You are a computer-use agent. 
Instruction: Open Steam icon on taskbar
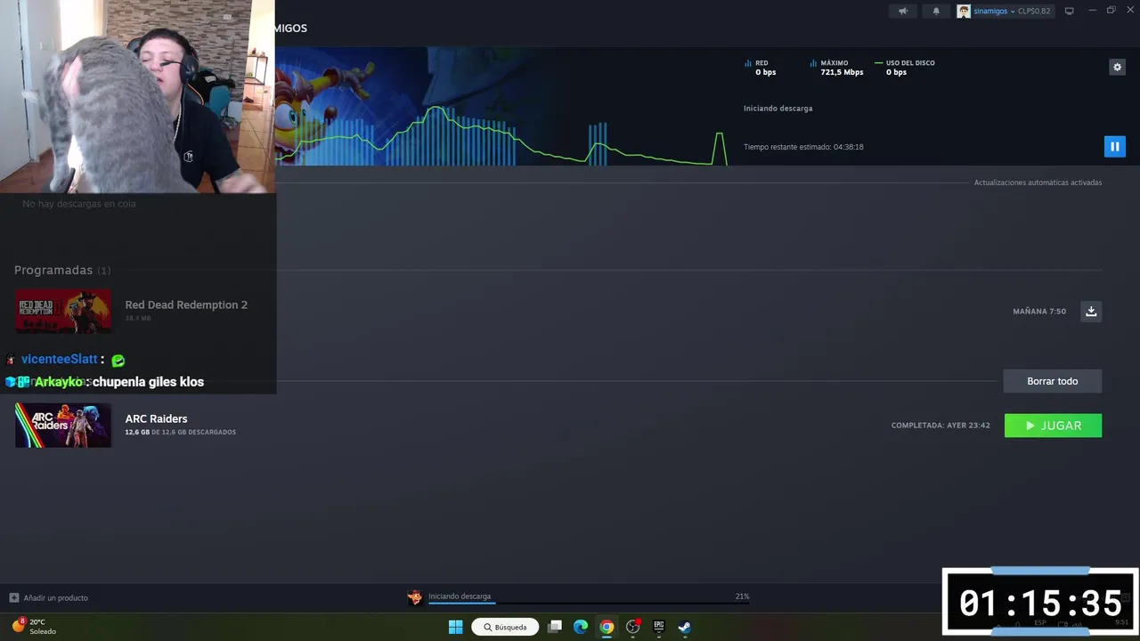pyautogui.click(x=685, y=627)
